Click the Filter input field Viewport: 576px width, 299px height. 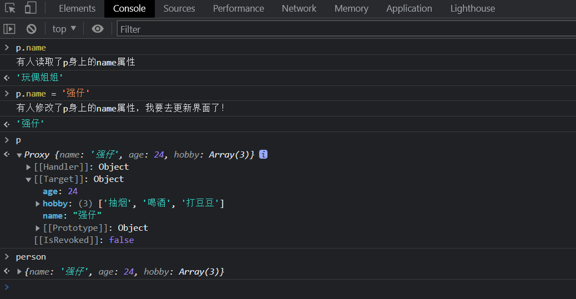coord(344,29)
